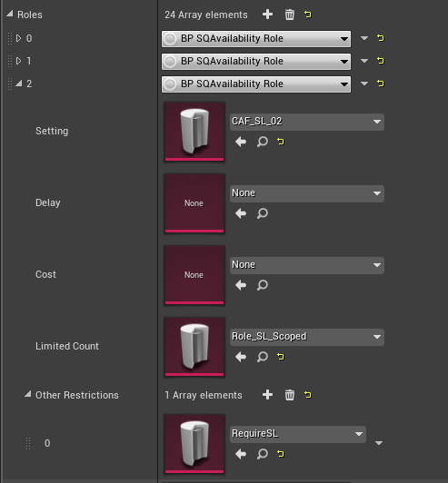This screenshot has height=483, width=448.
Task: Open class dropdown for Roles element 0
Action: (256, 39)
